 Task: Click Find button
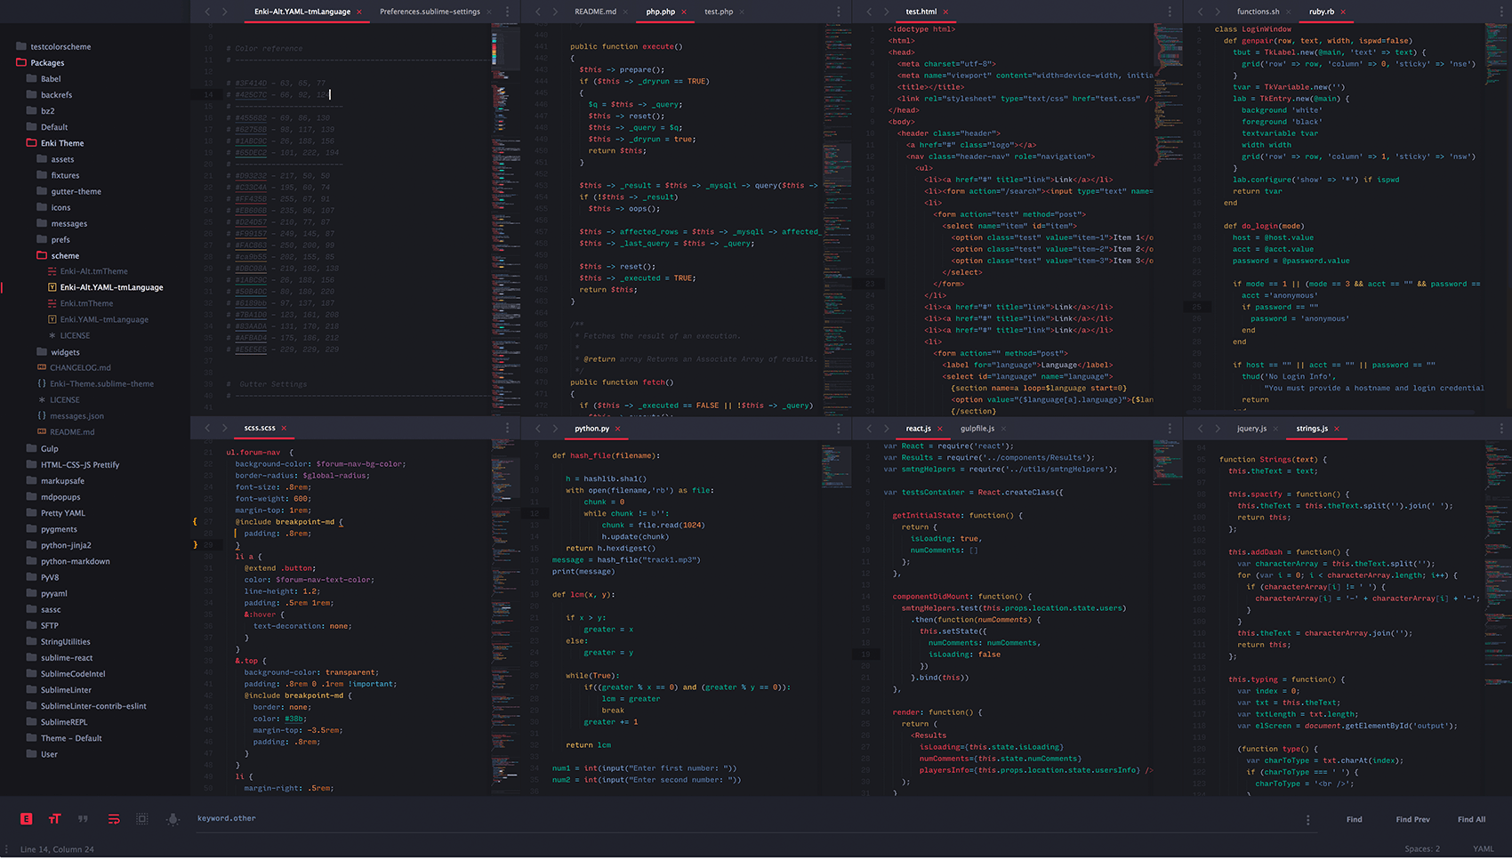tap(1354, 820)
